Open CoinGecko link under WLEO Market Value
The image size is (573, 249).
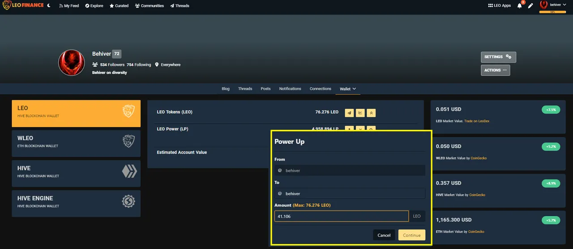(478, 158)
